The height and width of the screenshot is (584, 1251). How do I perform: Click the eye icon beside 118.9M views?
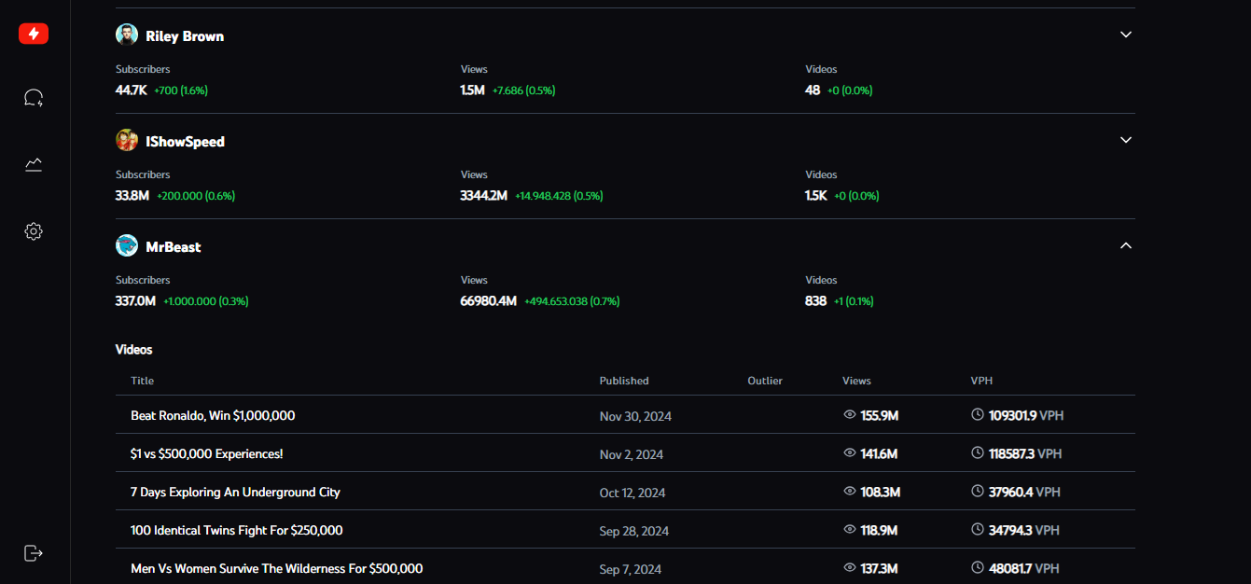pos(850,529)
